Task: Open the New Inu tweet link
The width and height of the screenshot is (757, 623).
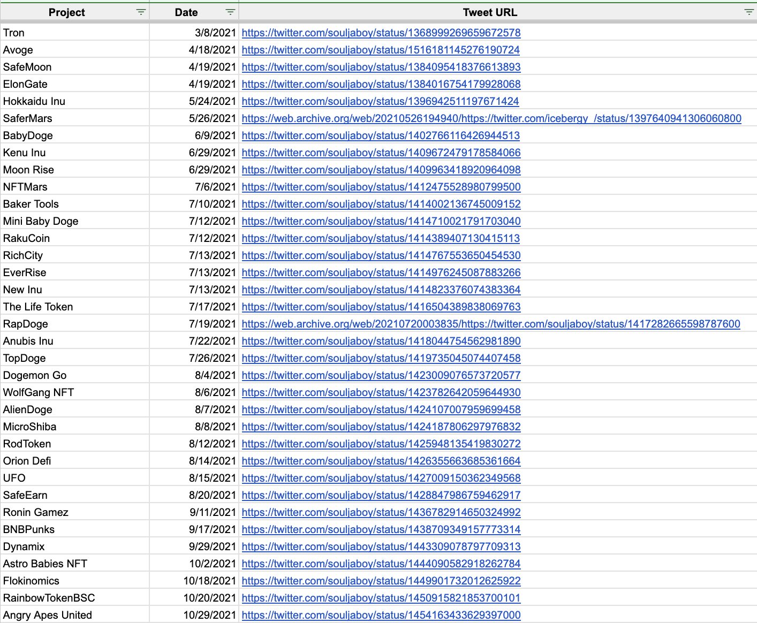Action: click(x=381, y=290)
